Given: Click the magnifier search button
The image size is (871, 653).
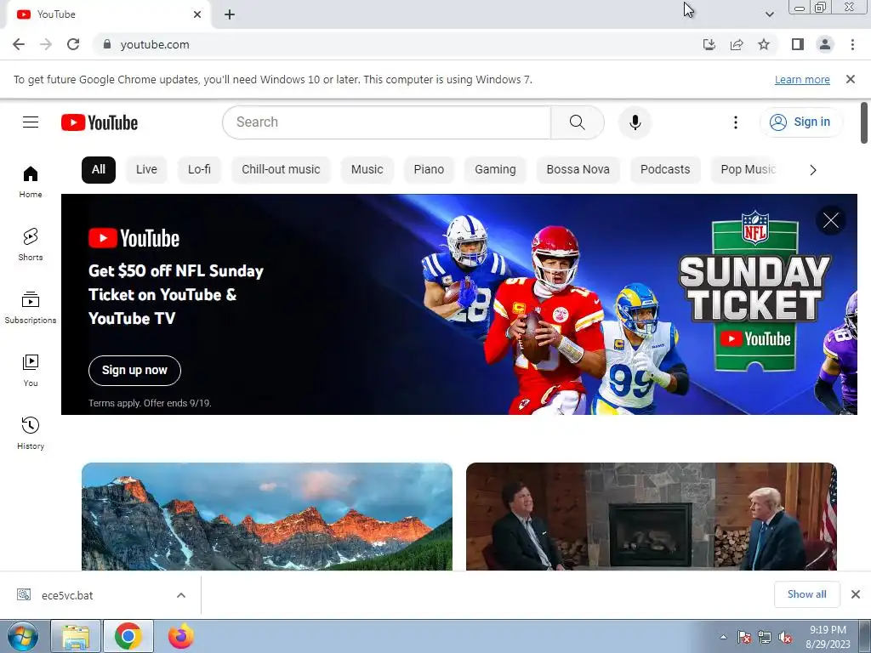Looking at the screenshot, I should 578,122.
